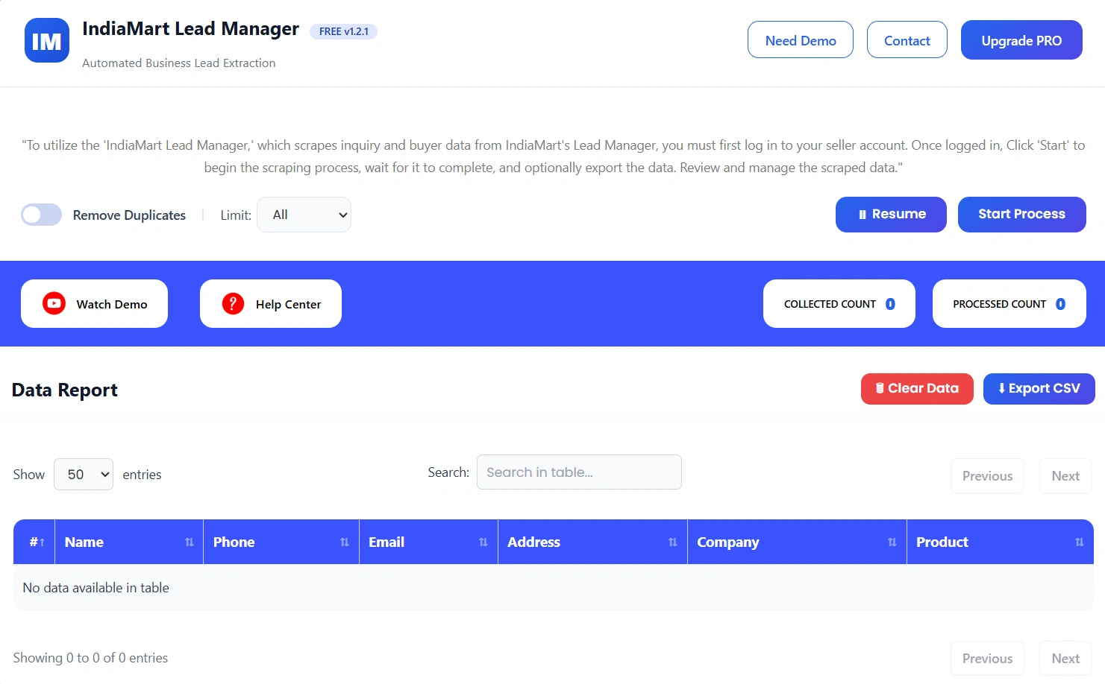Sort by the # index column
Viewport: 1105px width, 684px height.
tap(34, 542)
